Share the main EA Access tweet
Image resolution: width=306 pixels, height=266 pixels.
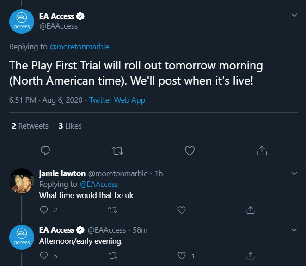pos(262,150)
